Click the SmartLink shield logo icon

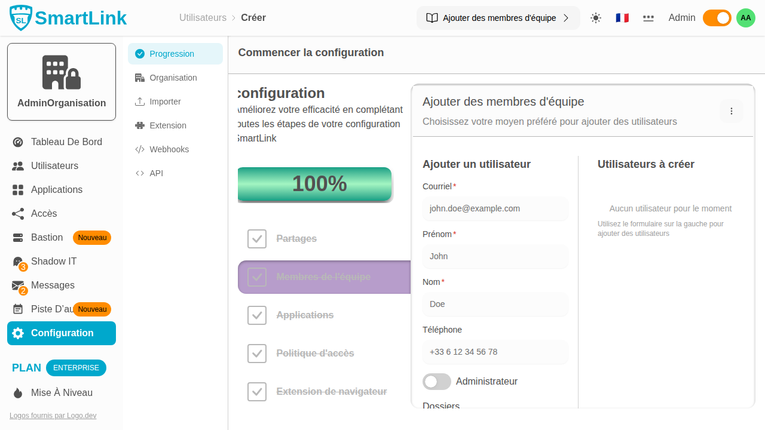coord(22,18)
